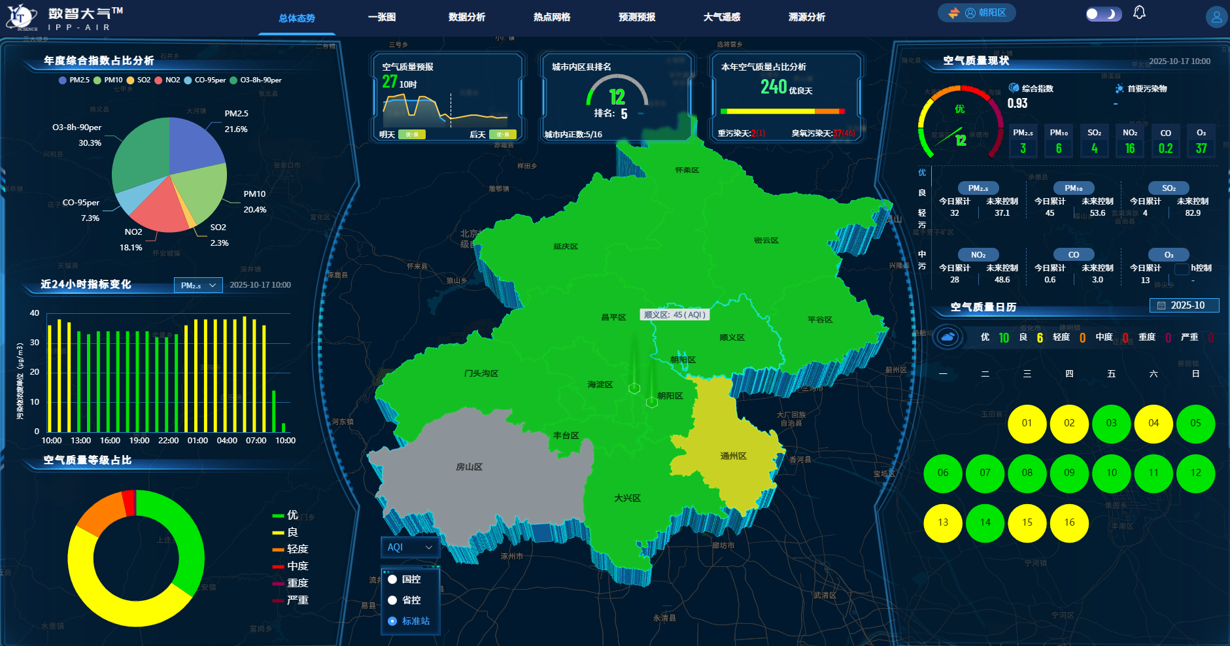Click the 通州区 district on the map
This screenshot has width=1230, height=646.
tap(732, 456)
